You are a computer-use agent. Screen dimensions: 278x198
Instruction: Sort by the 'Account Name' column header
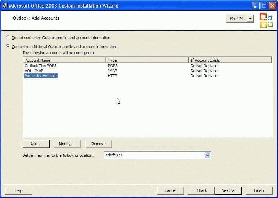click(64, 60)
